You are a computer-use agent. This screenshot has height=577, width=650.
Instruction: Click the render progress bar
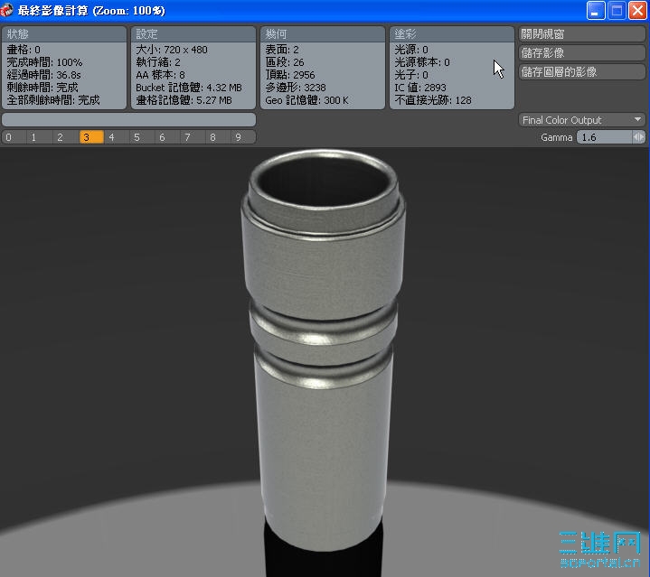(x=129, y=119)
